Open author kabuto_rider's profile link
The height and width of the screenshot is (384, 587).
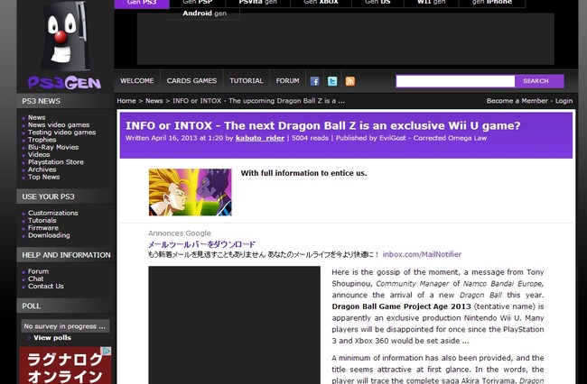tap(260, 138)
